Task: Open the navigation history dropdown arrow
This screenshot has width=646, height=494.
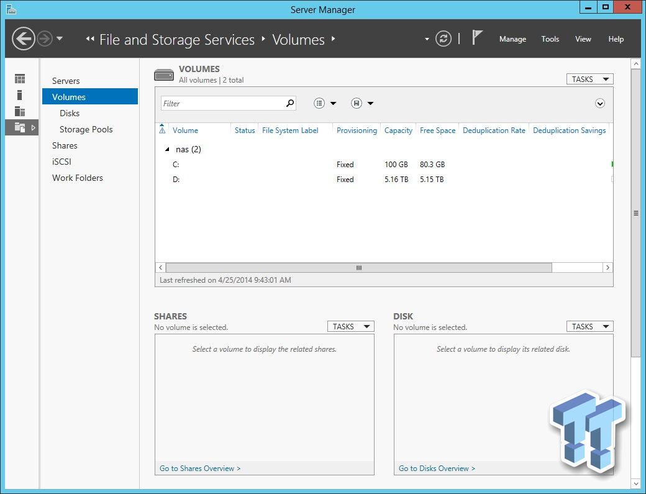Action: (60, 39)
